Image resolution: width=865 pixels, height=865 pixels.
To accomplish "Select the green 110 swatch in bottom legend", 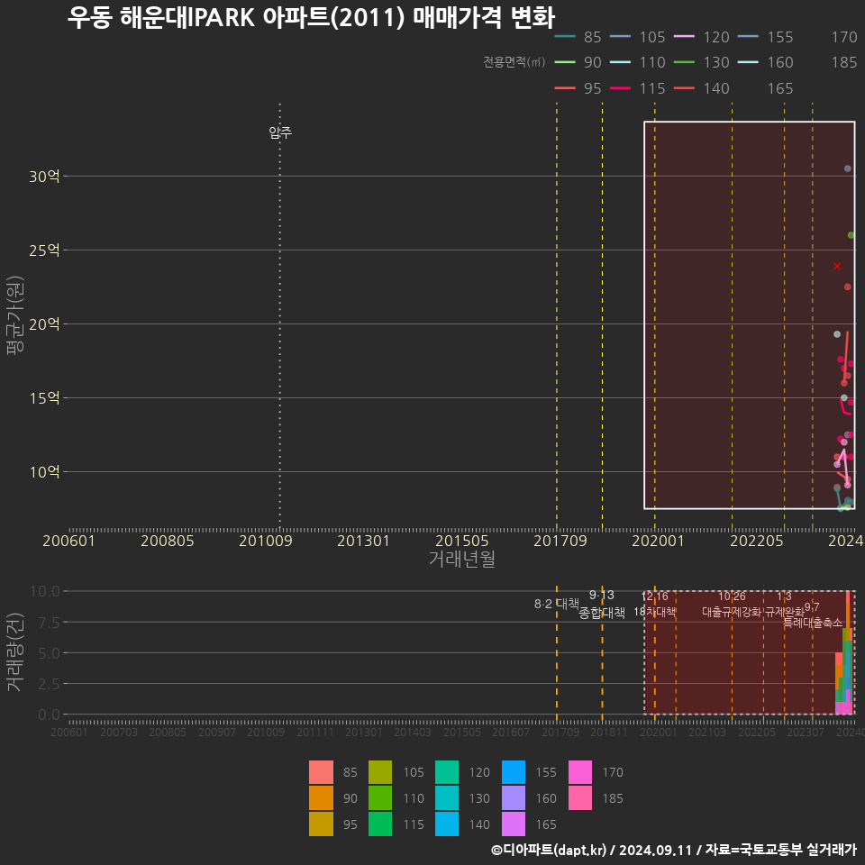I will coord(380,797).
